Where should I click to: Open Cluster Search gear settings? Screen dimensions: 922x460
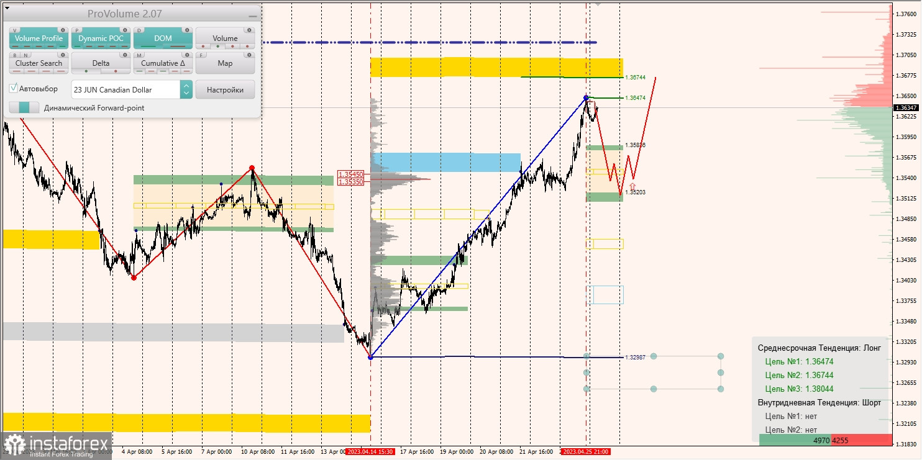[62, 55]
